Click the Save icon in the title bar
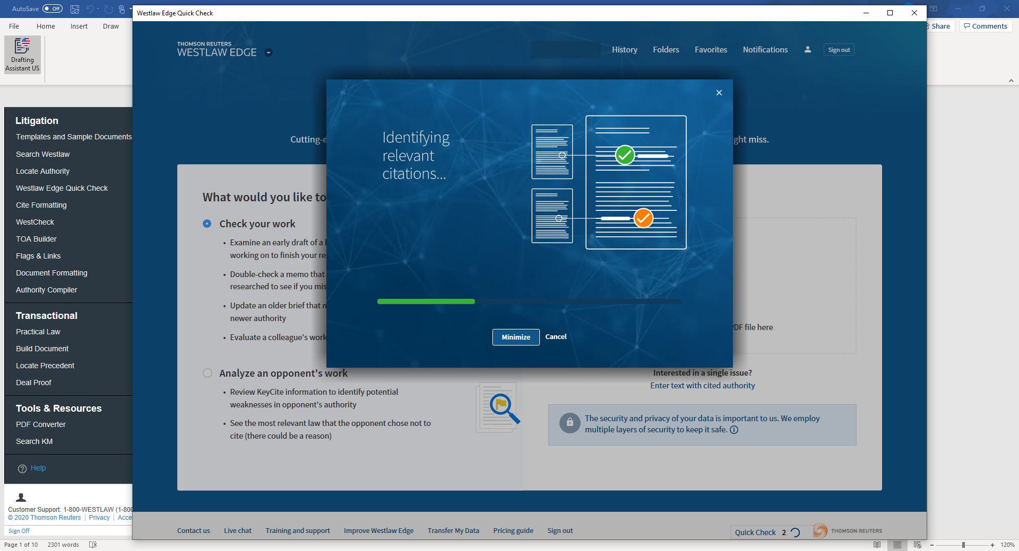Image resolution: width=1019 pixels, height=551 pixels. coord(75,9)
